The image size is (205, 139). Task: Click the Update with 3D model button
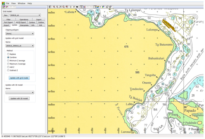(19, 98)
